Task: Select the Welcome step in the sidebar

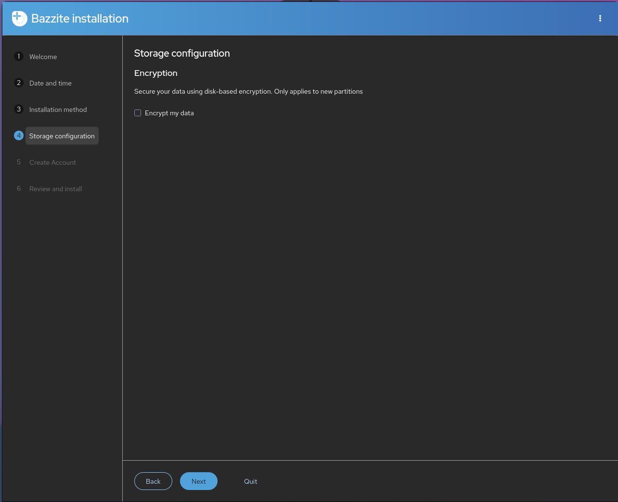Action: 43,56
